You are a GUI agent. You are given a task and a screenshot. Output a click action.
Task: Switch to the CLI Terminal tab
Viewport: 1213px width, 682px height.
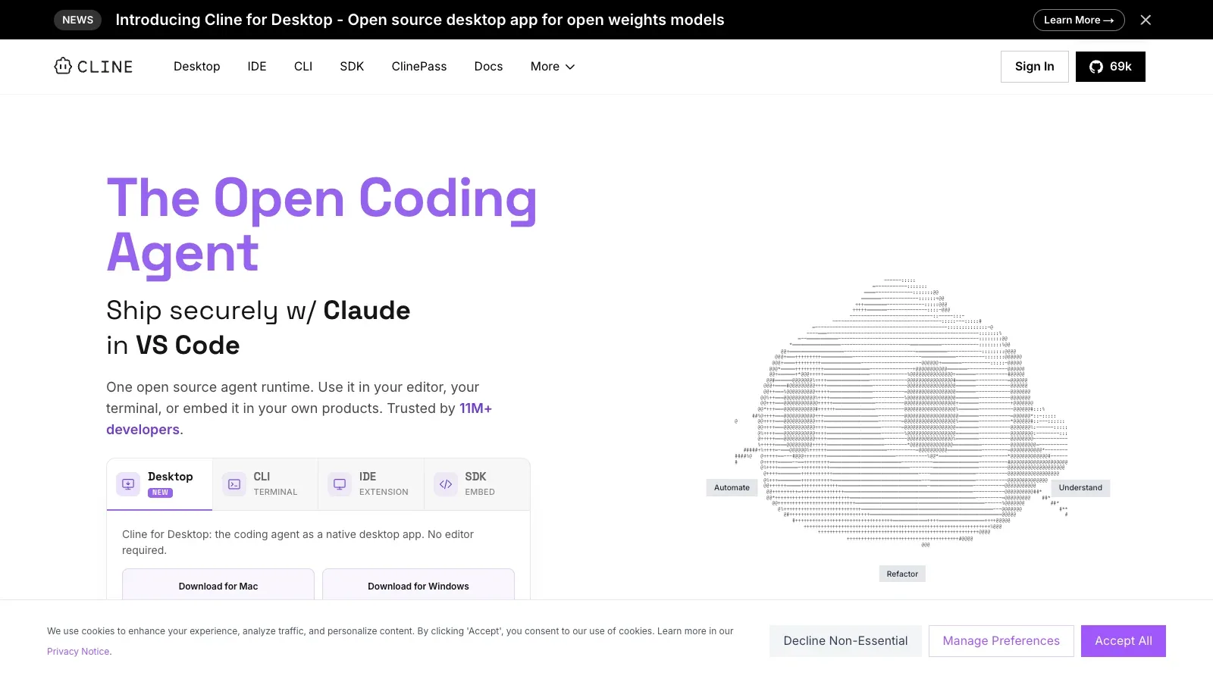pyautogui.click(x=265, y=483)
